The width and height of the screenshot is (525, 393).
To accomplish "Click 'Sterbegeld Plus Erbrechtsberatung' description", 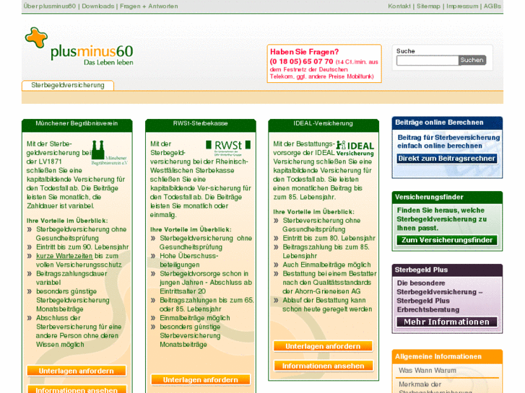I will 440,296.
